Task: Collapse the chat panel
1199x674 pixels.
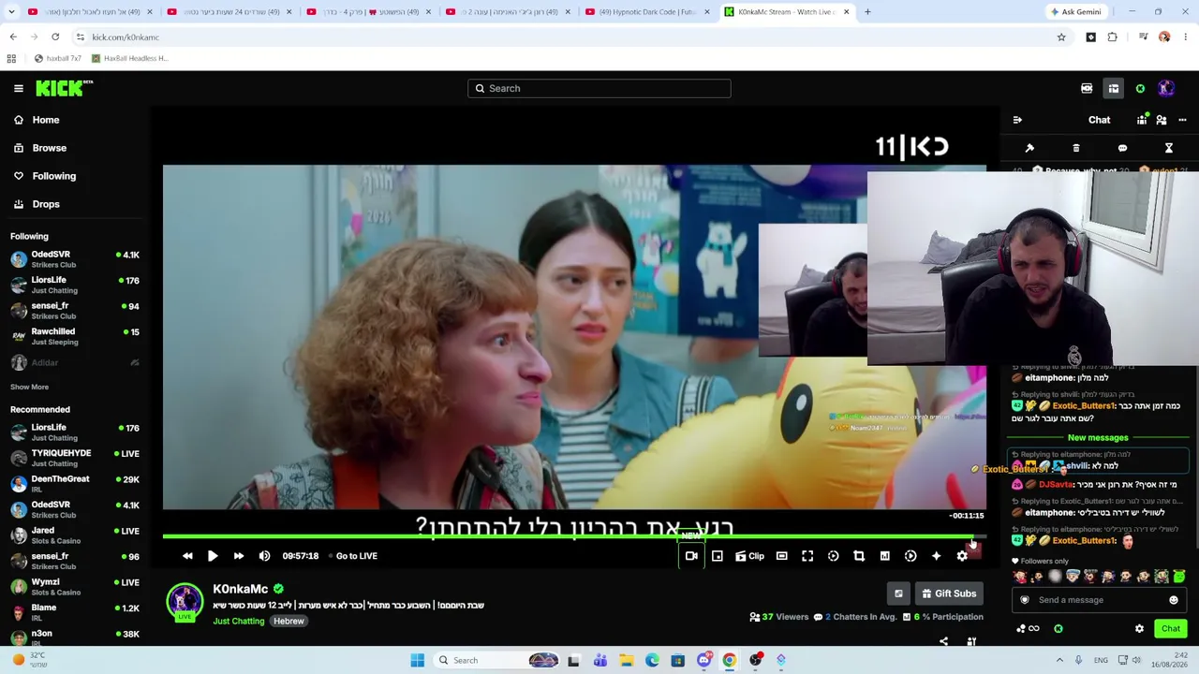Action: [1017, 120]
